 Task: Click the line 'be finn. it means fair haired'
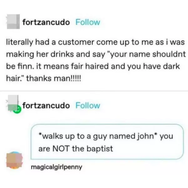[x=93, y=66]
